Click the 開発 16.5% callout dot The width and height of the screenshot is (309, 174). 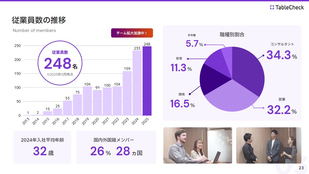click(190, 94)
